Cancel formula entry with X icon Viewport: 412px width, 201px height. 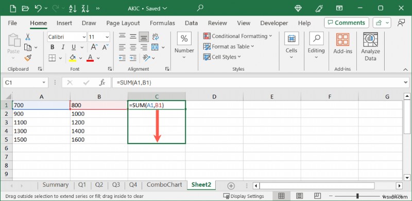pyautogui.click(x=70, y=83)
